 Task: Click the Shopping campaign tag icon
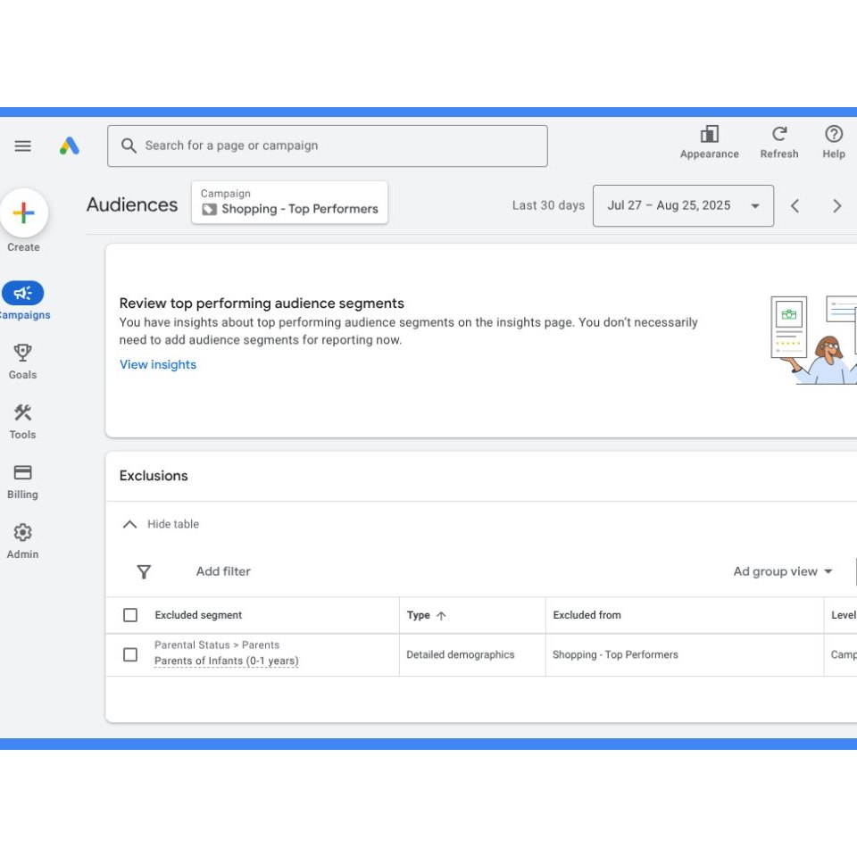point(209,209)
